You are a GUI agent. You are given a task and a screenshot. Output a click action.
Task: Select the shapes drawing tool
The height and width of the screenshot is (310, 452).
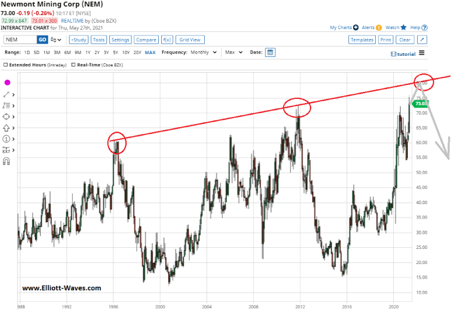[7, 116]
